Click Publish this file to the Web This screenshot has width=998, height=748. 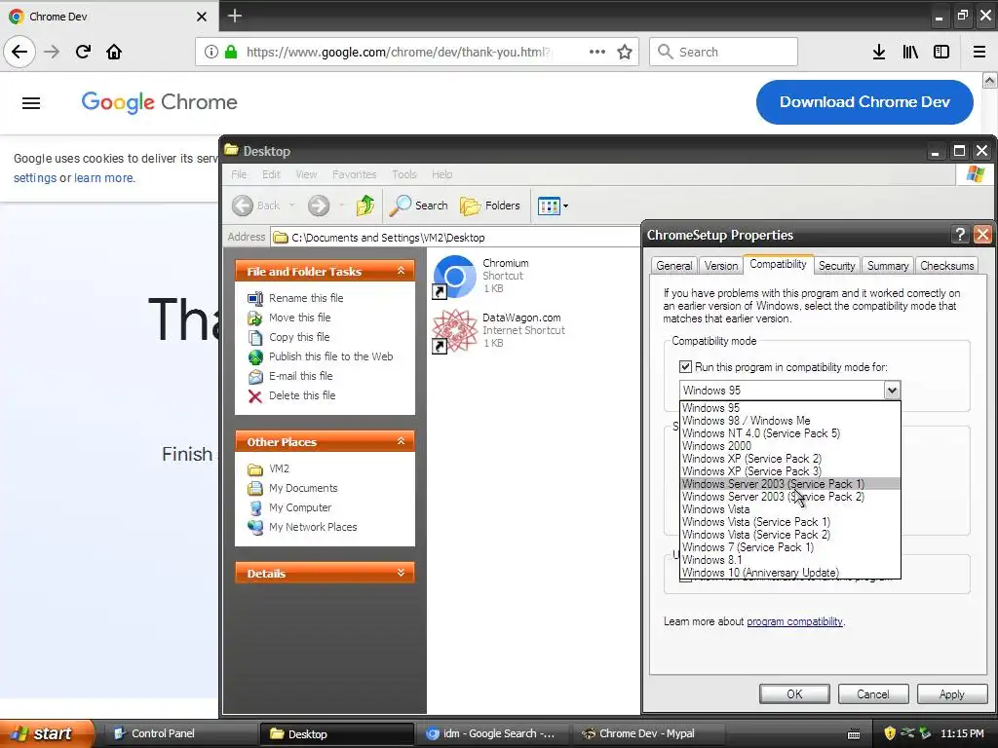coord(331,356)
